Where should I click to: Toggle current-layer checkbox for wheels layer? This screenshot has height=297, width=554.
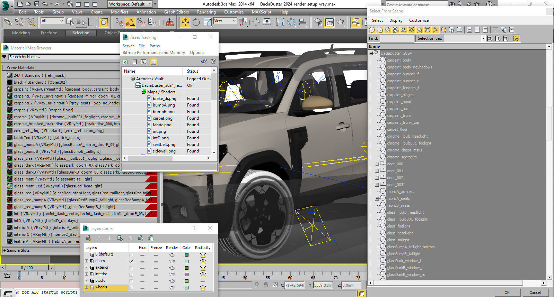click(131, 287)
